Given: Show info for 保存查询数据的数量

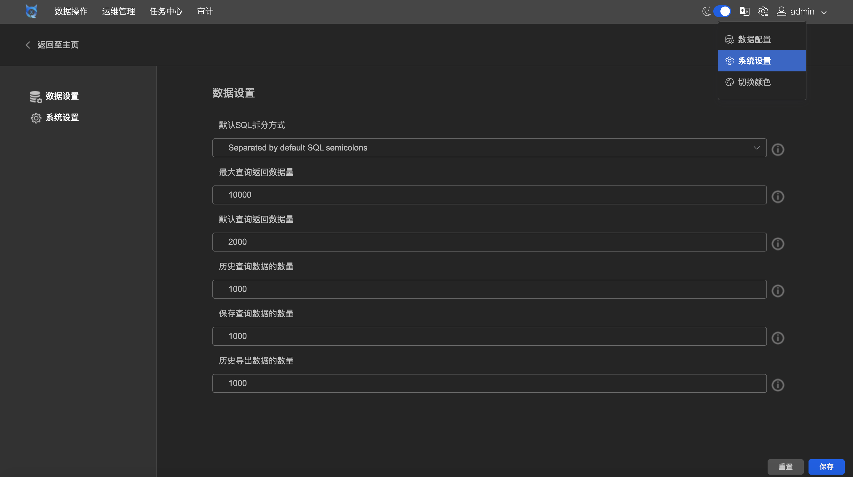Looking at the screenshot, I should [x=777, y=338].
